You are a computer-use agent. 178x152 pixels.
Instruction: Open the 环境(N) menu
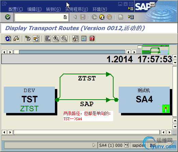[100, 9]
